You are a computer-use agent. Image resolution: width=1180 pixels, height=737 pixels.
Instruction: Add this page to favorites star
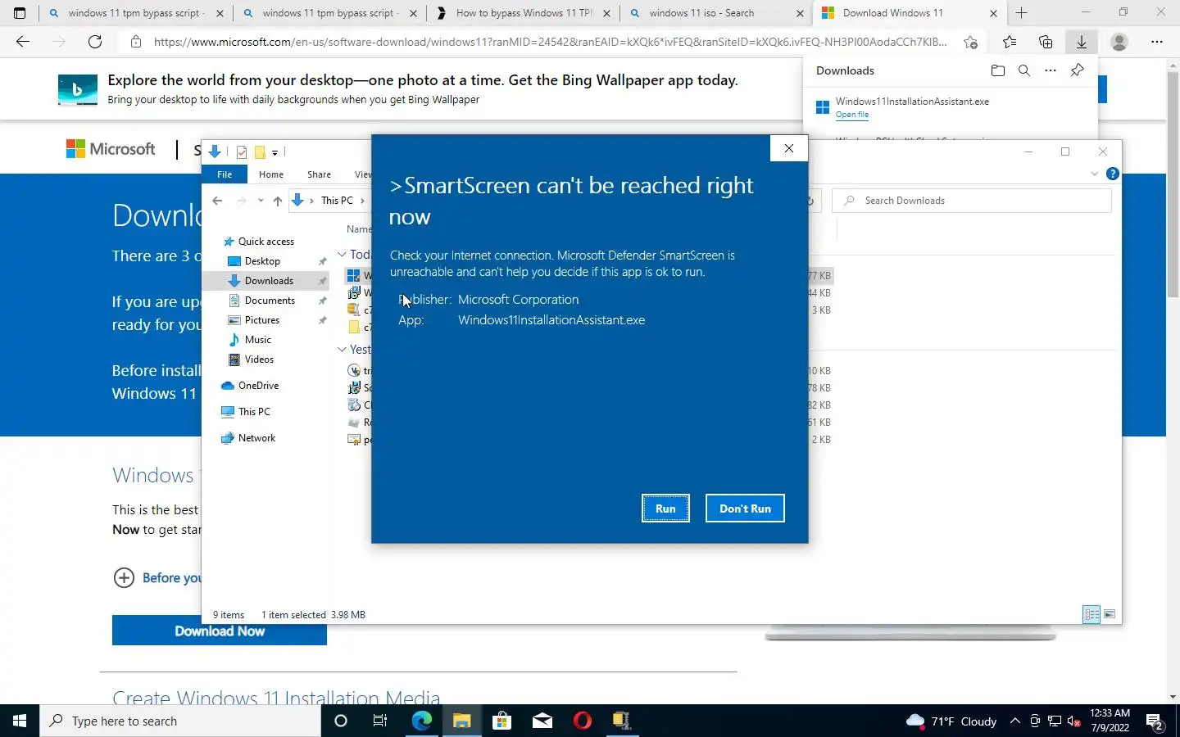coord(971,42)
